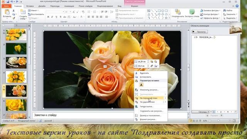Select the oval shape in the shapes gallery
Viewport: 247px width, 139px height.
163,11
